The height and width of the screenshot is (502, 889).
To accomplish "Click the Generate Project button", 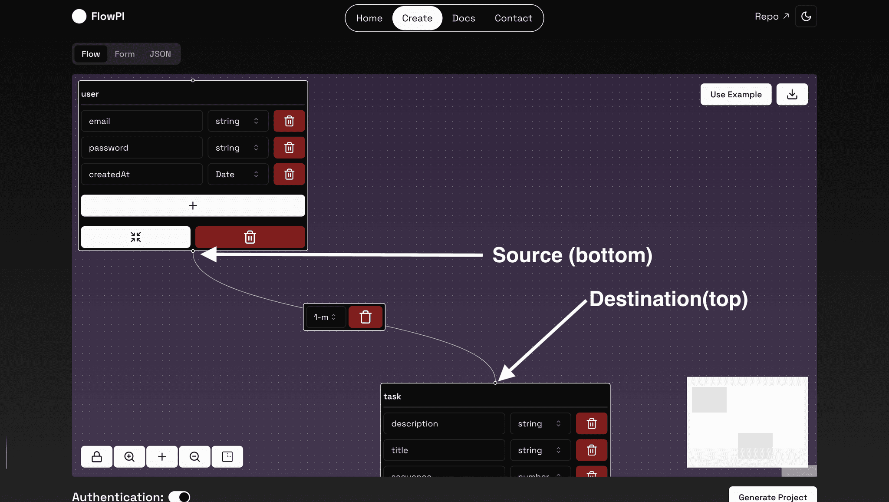I will [773, 496].
